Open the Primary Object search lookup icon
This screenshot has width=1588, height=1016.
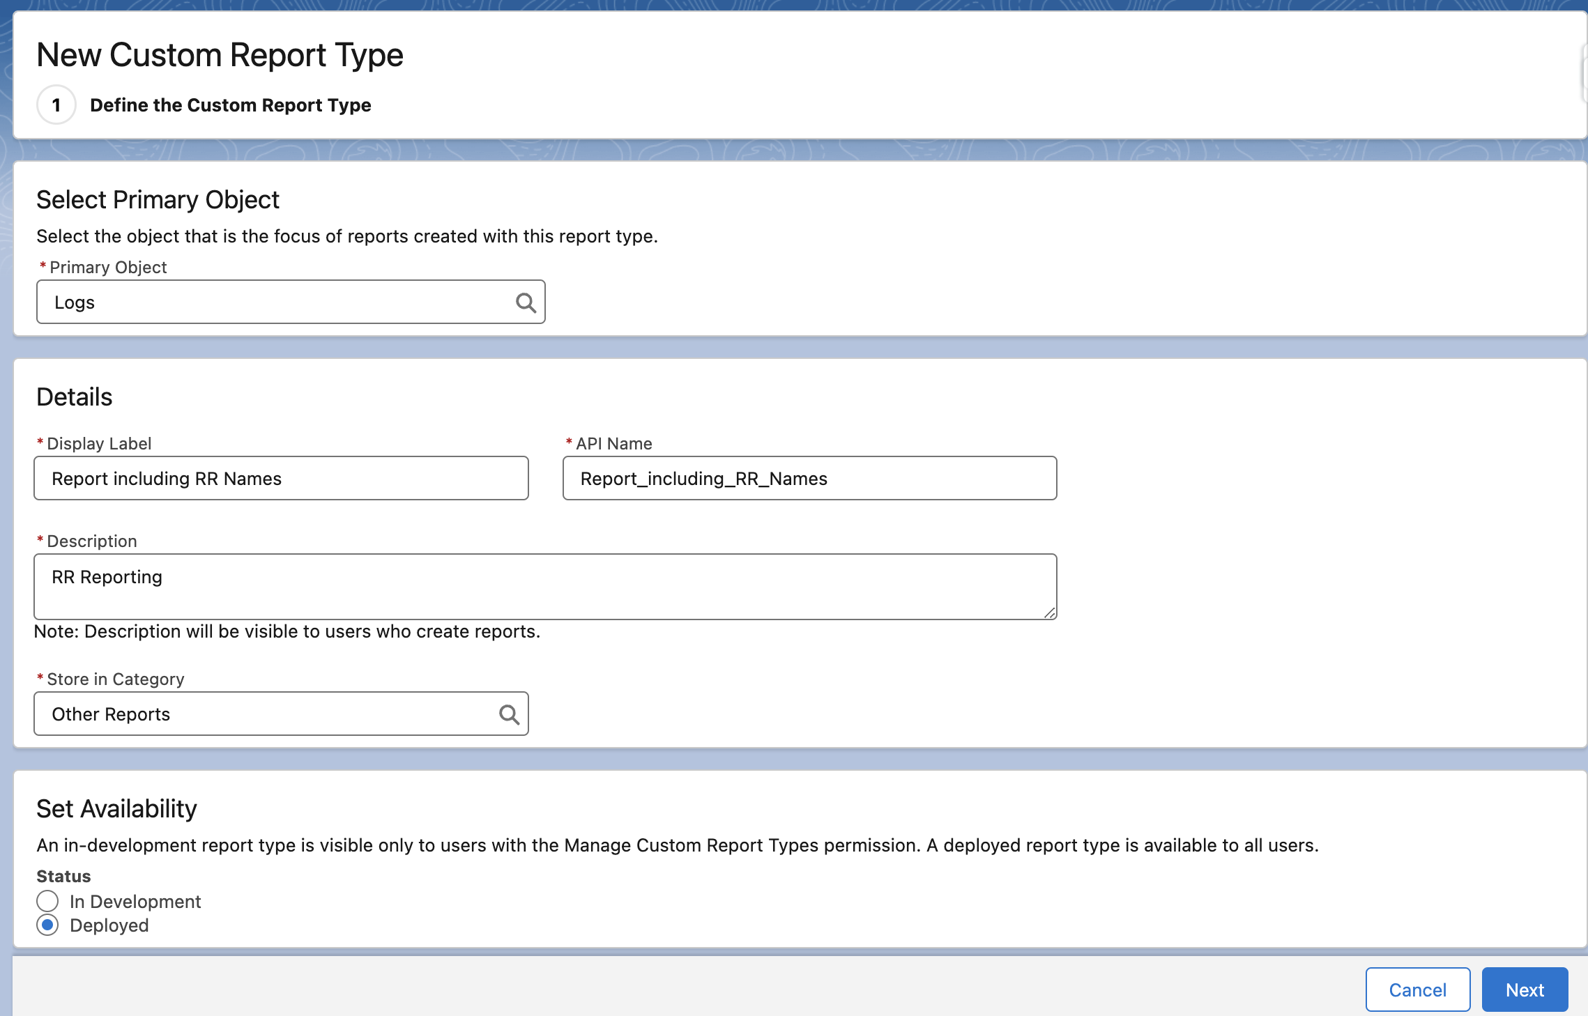(526, 302)
